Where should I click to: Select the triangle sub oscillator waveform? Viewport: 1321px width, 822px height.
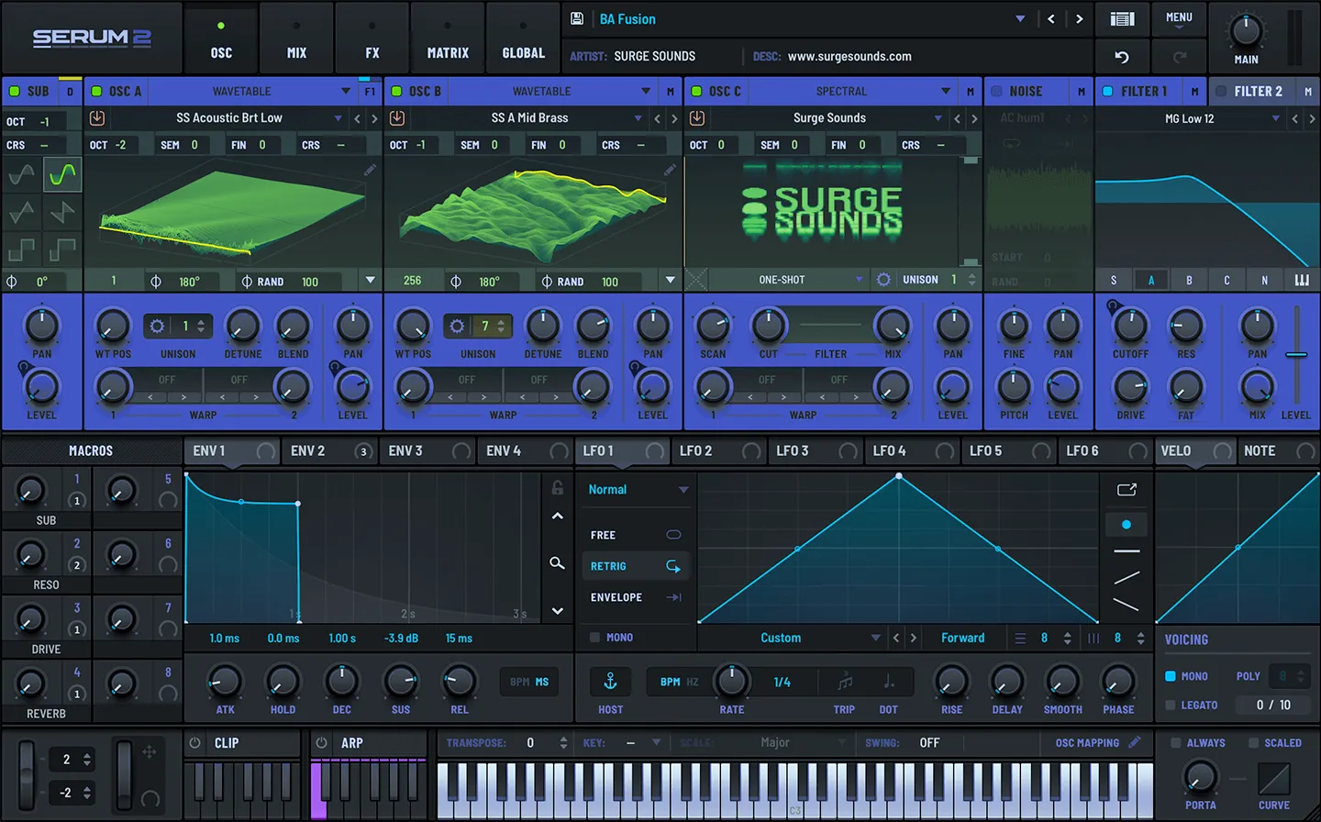pyautogui.click(x=22, y=212)
